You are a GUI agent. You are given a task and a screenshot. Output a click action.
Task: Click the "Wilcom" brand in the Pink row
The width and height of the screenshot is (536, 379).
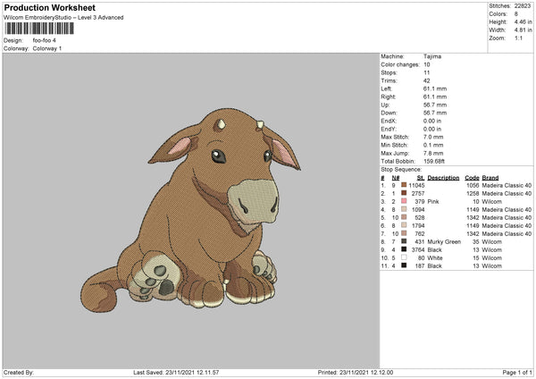(491, 201)
